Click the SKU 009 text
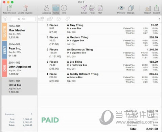 71,81
